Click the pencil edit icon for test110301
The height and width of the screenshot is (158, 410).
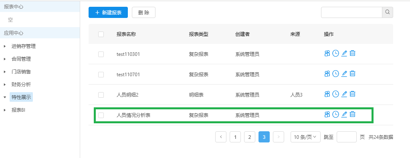pos(344,53)
